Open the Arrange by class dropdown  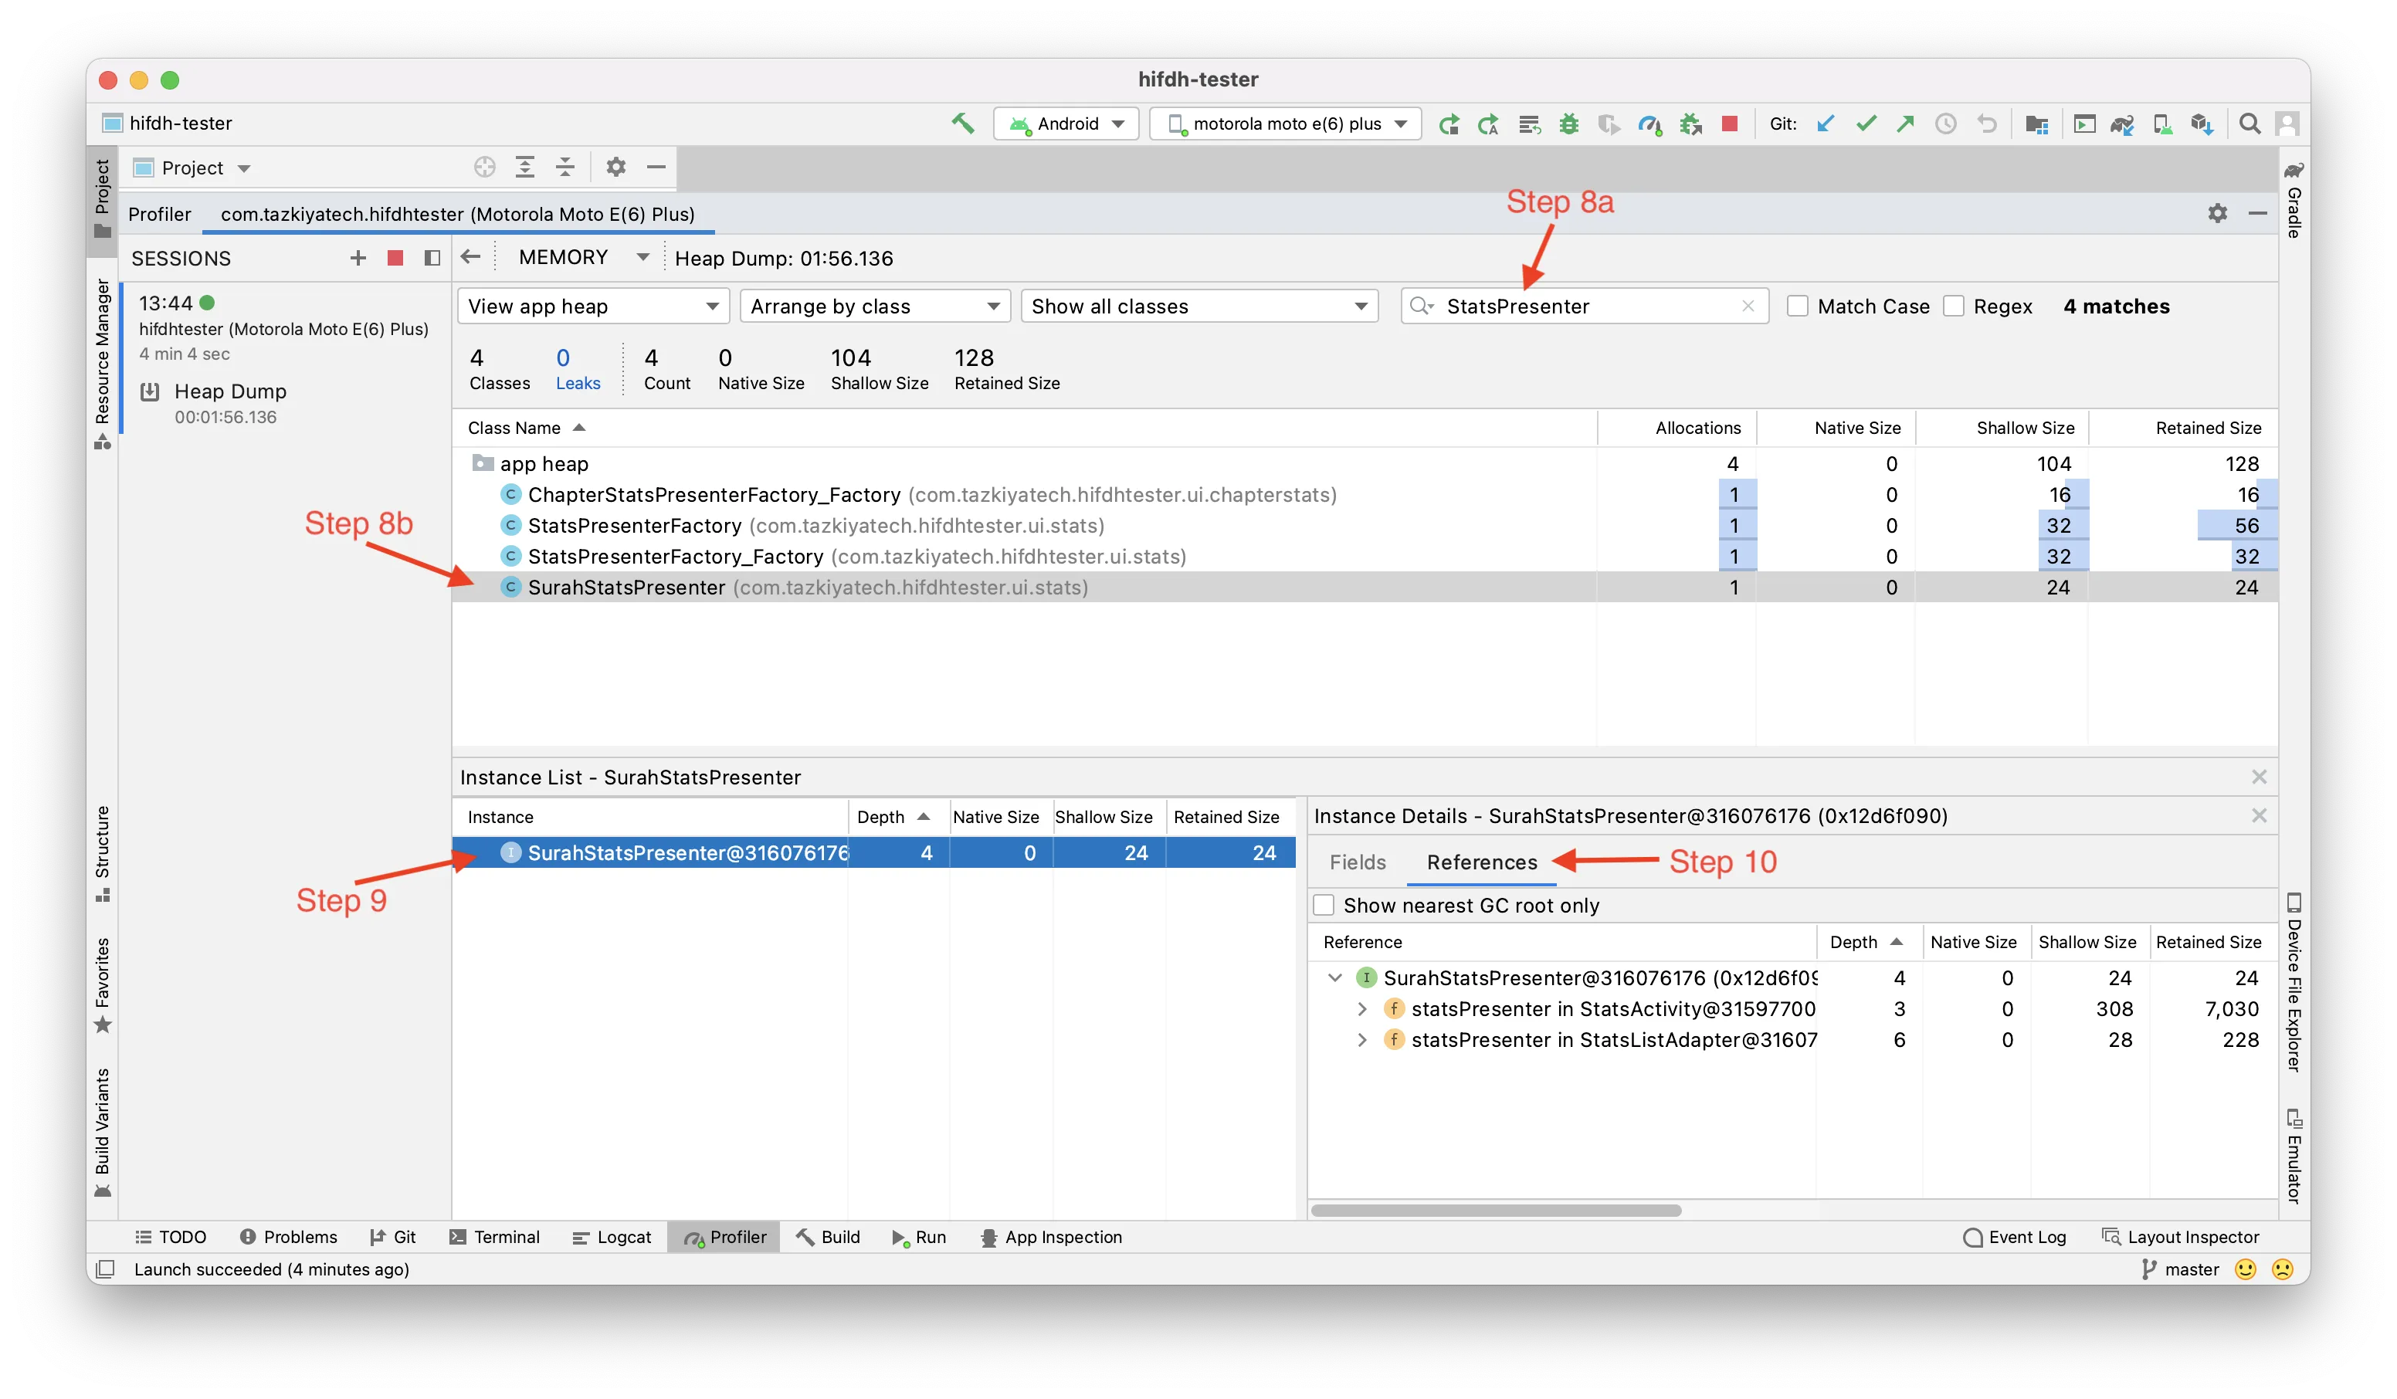(x=874, y=307)
